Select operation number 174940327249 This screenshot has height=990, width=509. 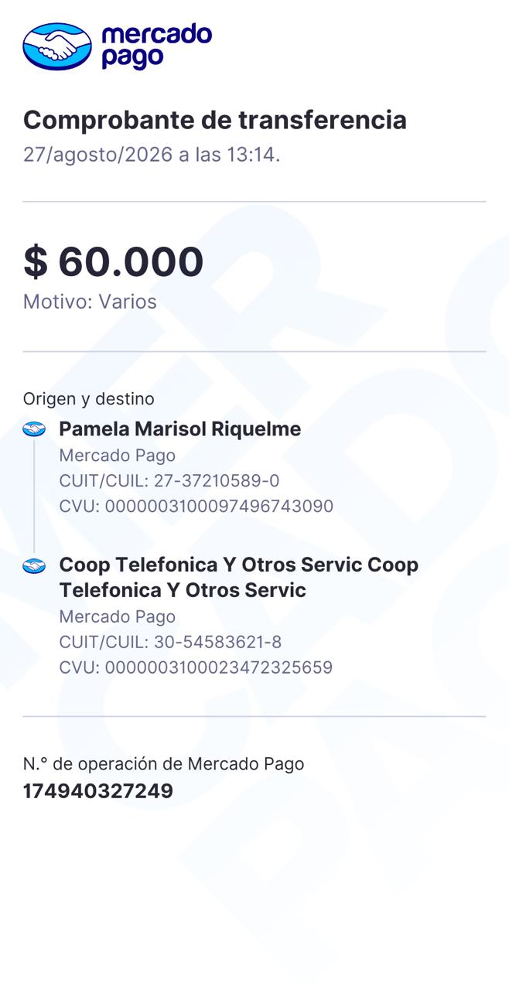pos(98,791)
